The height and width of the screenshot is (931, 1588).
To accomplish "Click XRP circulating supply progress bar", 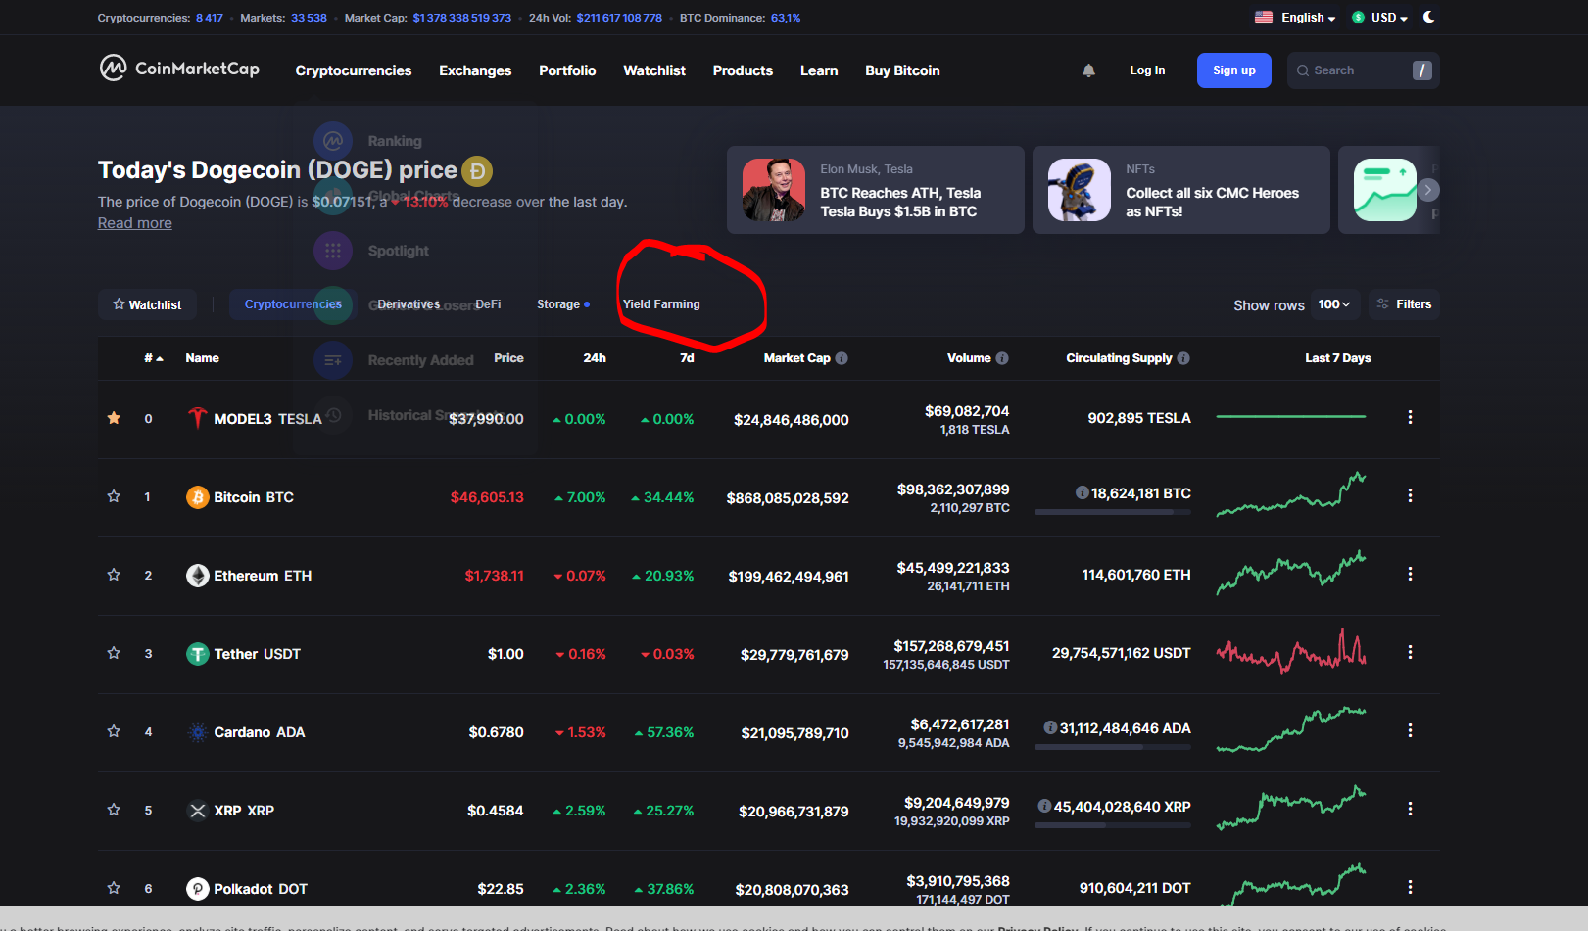I will (x=1113, y=825).
